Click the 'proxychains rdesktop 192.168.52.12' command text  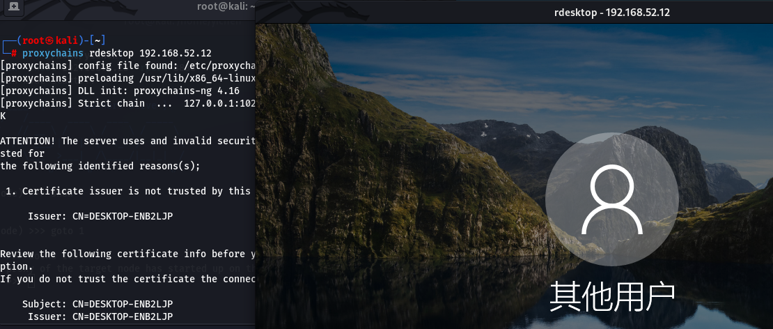[117, 53]
